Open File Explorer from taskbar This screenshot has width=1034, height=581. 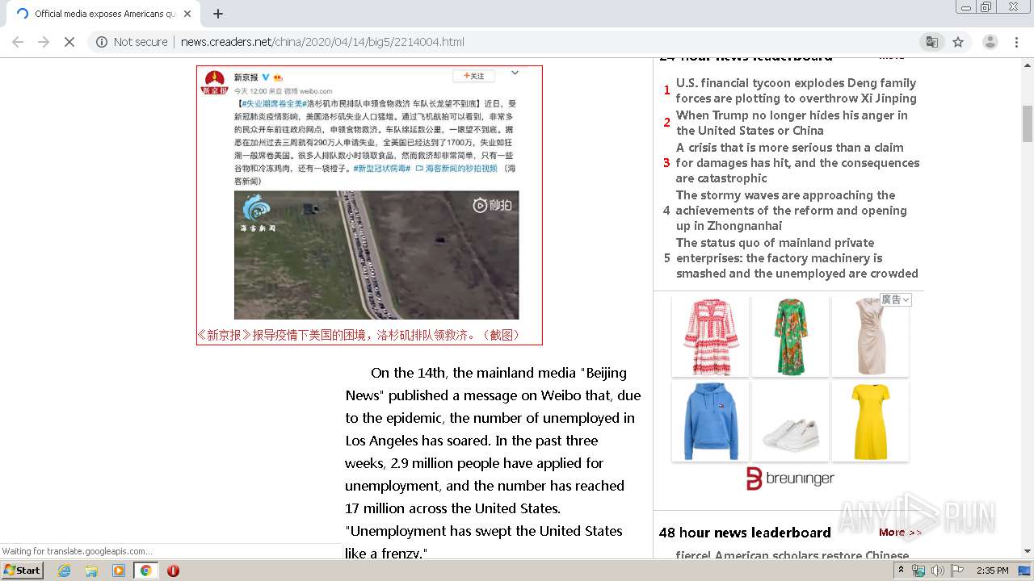91,571
